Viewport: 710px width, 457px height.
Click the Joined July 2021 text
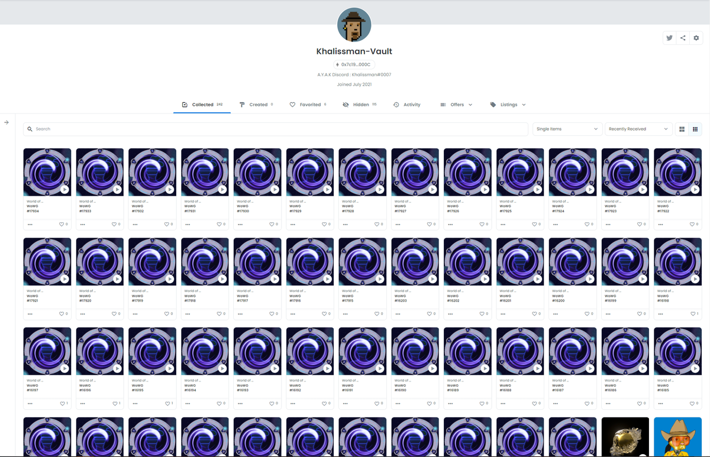pos(354,85)
